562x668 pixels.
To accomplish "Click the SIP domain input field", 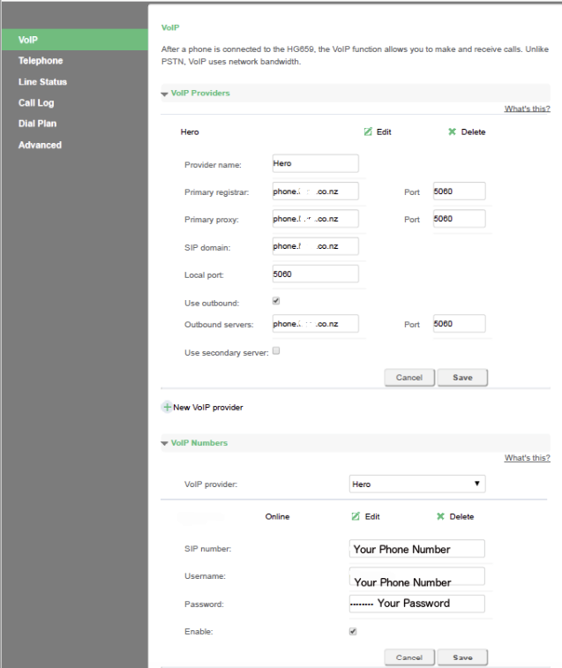I will click(x=315, y=246).
